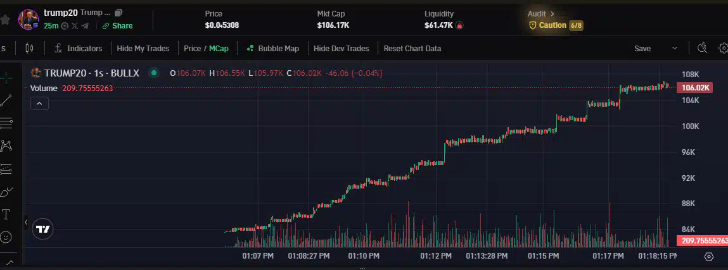Click the 01:12 PM time axis label
The image size is (728, 270).
click(x=436, y=255)
